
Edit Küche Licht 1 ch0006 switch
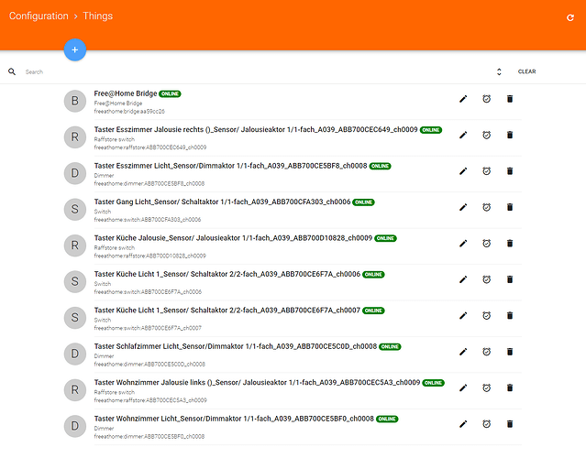(463, 279)
